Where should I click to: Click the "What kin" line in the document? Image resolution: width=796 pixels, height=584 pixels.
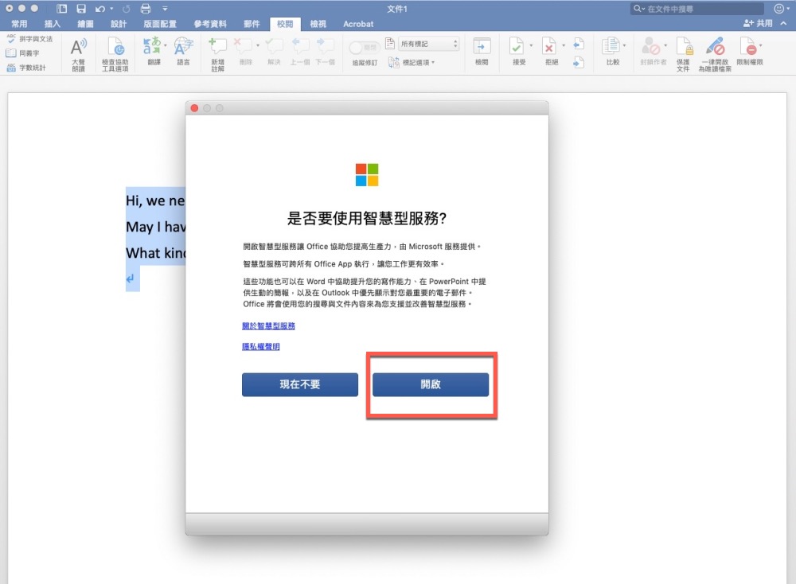pyautogui.click(x=156, y=253)
